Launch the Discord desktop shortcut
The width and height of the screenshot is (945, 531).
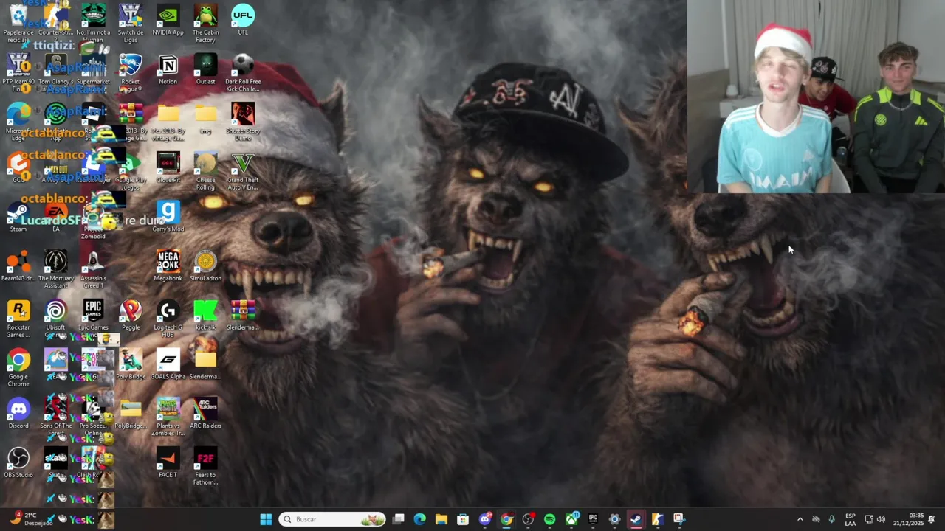18,413
